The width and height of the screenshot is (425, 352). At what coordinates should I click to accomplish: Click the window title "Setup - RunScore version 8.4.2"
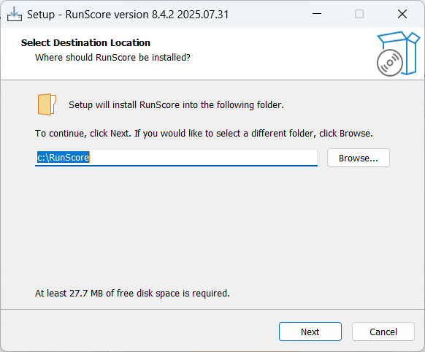(128, 15)
